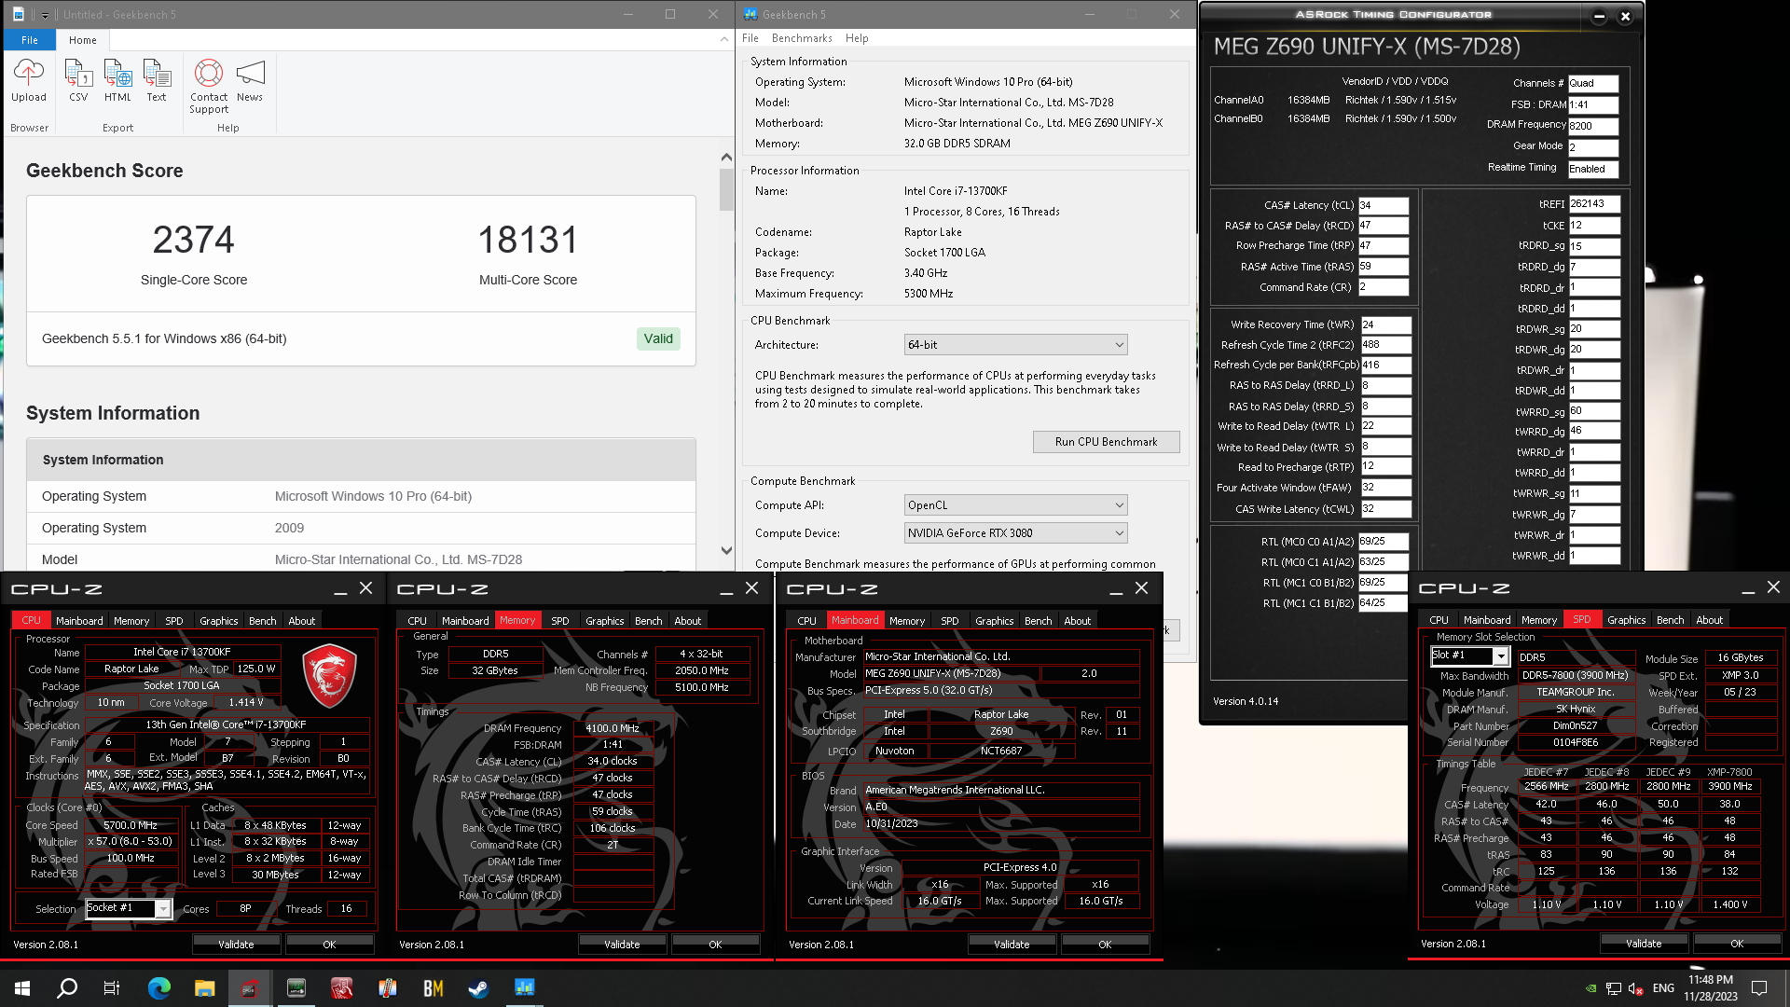Open the File tab in the Geekbench ribbon
Viewport: 1790px width, 1007px height.
pos(30,40)
